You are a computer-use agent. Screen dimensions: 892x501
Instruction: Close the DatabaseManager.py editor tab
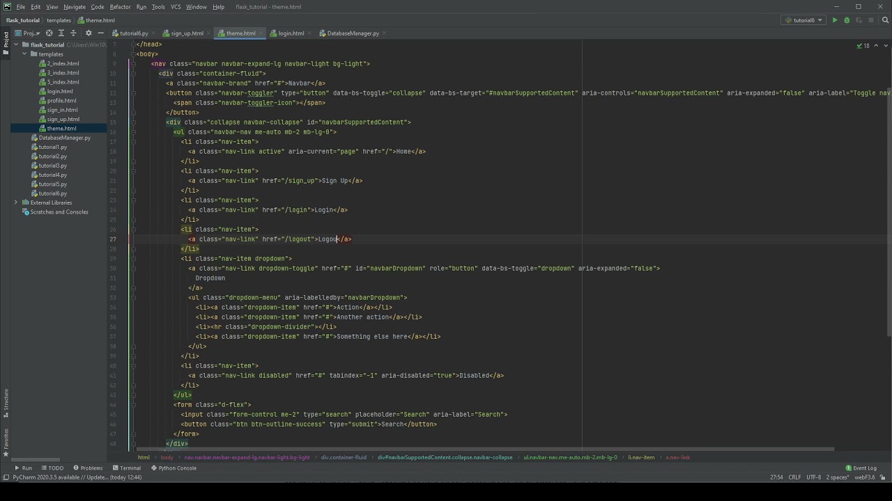tap(385, 33)
